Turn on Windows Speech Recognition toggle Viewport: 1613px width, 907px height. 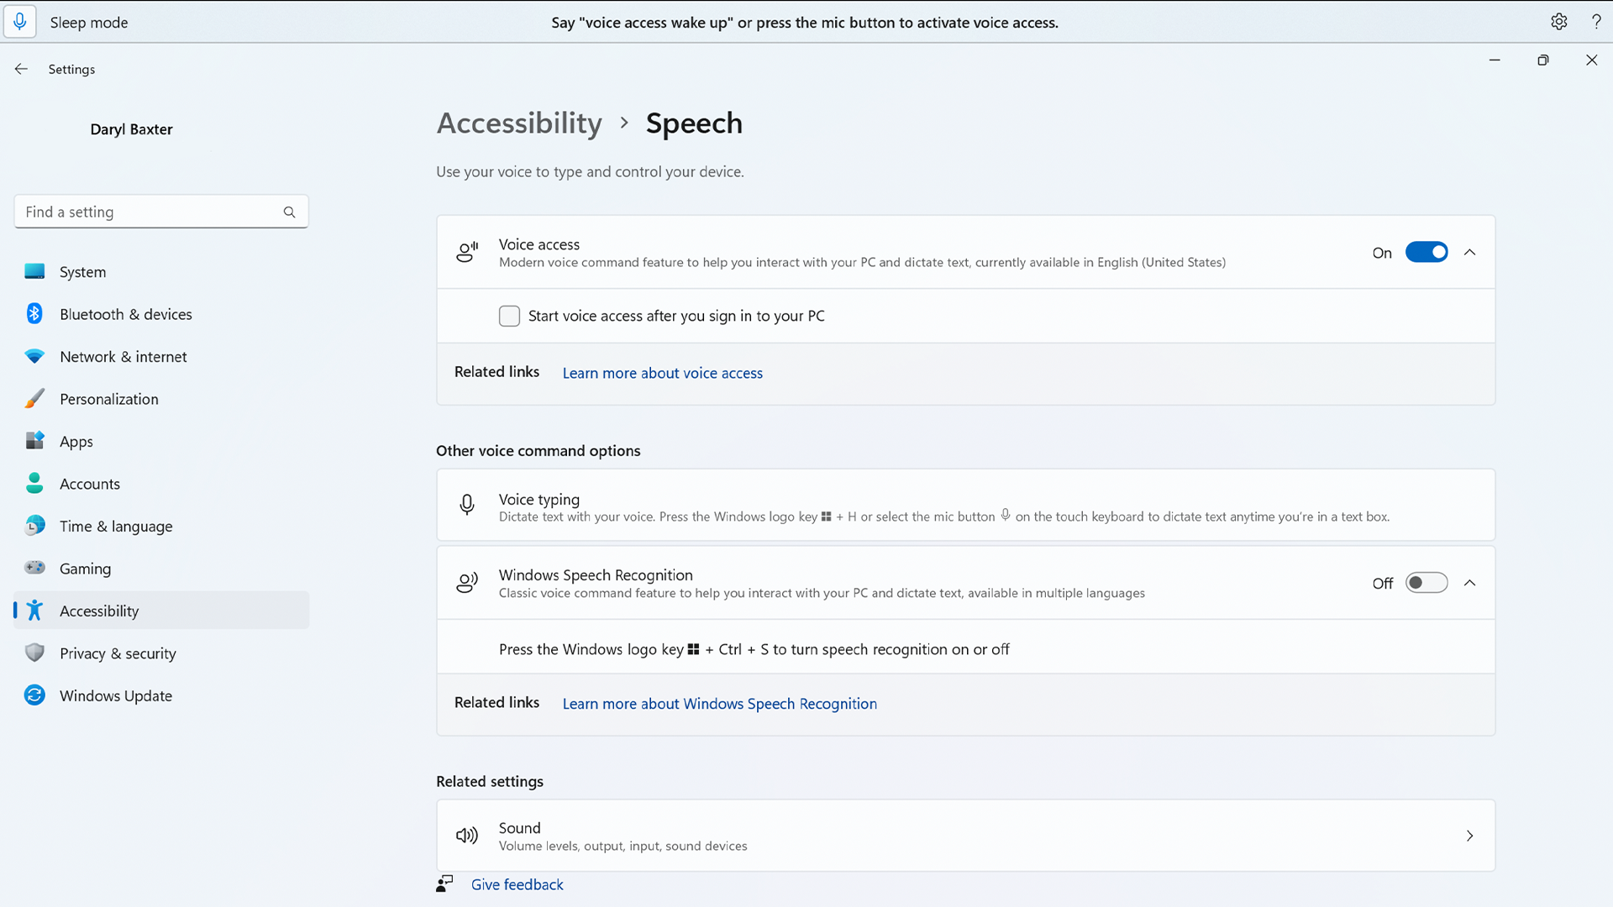pos(1426,583)
